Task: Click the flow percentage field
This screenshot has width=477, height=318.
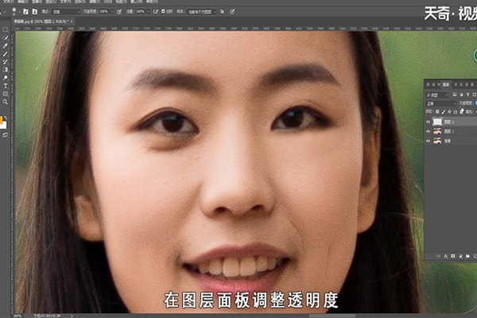Action: pyautogui.click(x=140, y=12)
